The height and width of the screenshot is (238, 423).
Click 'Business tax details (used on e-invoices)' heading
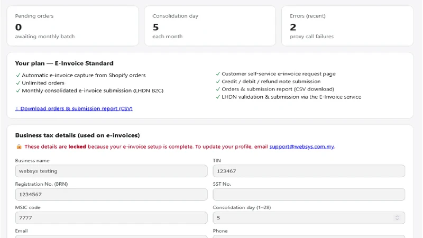77,135
